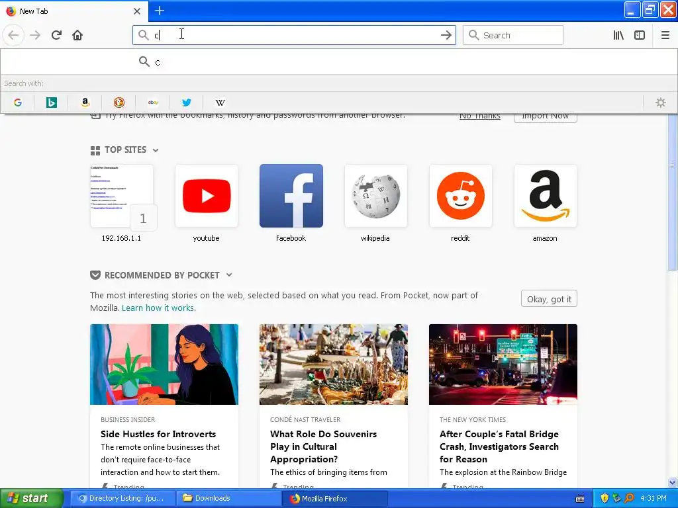The height and width of the screenshot is (508, 678).
Task: Follow the Learn how it works link
Action: click(x=159, y=308)
